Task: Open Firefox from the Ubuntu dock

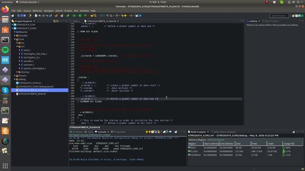Action: pos(5,9)
